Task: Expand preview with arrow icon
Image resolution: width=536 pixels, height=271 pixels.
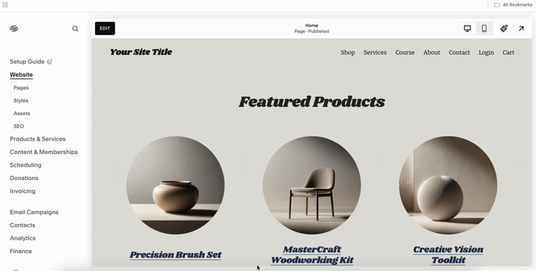Action: click(521, 29)
